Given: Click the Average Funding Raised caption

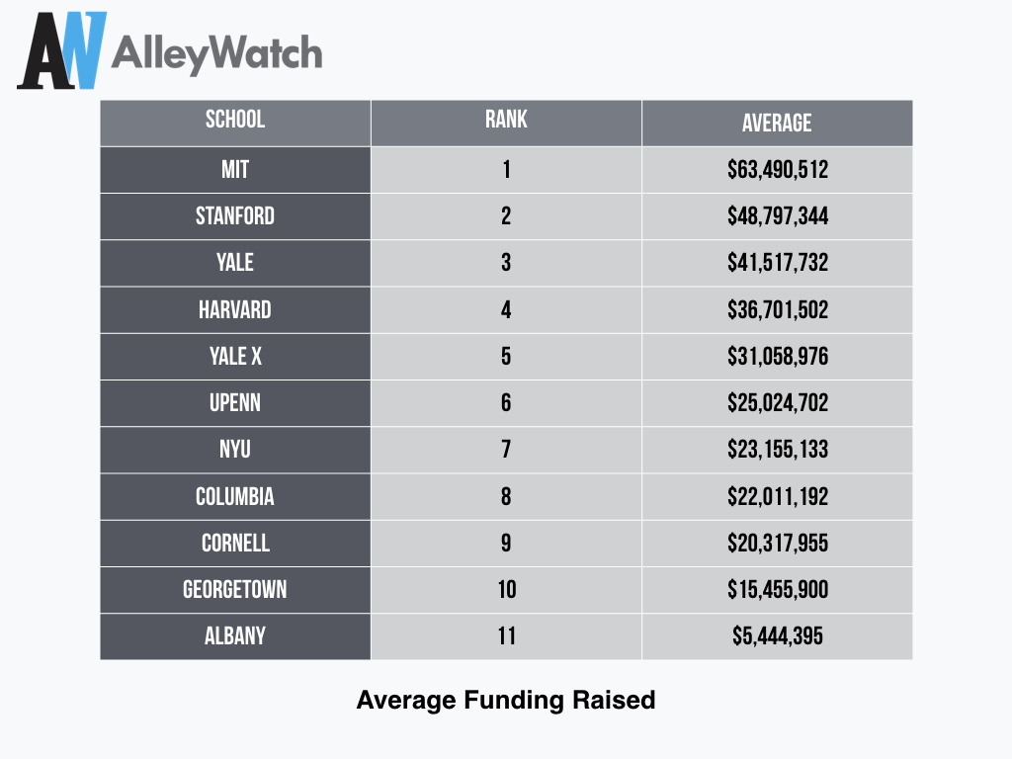Looking at the screenshot, I should (x=506, y=701).
